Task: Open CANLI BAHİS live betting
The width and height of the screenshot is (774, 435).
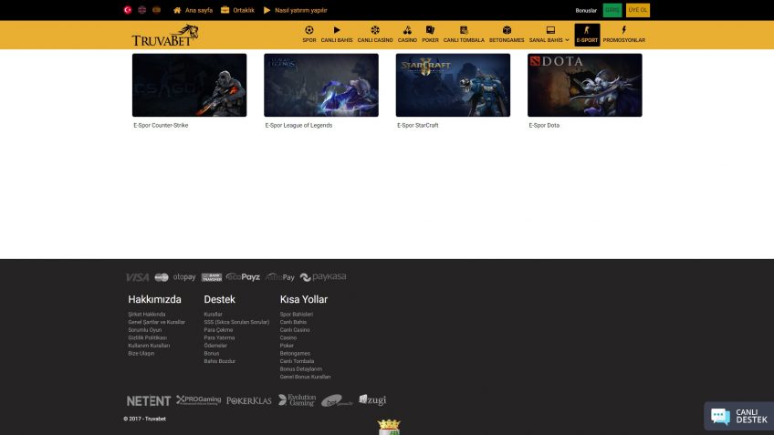Action: [x=337, y=35]
